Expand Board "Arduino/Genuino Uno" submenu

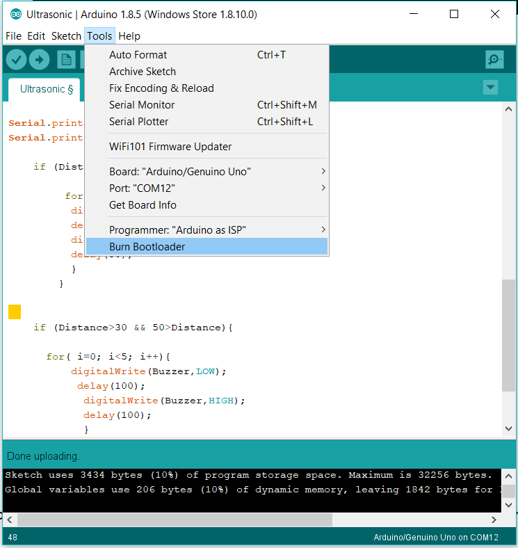coord(207,172)
